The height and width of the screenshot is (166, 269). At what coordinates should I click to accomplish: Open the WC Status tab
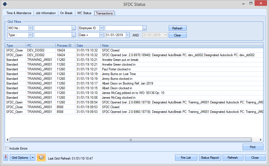(x=84, y=13)
